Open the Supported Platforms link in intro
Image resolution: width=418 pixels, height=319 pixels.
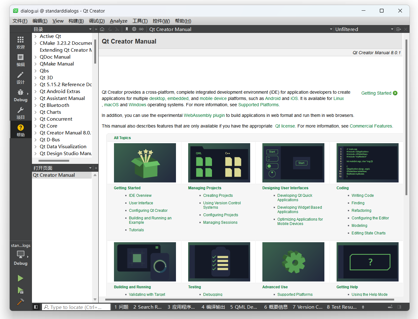click(259, 105)
